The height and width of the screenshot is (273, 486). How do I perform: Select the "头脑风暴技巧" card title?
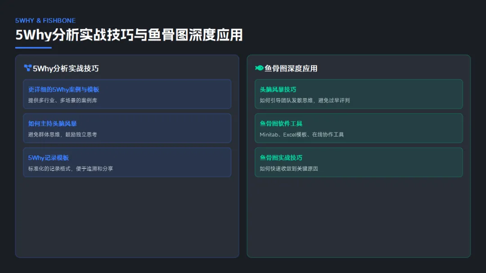278,89
